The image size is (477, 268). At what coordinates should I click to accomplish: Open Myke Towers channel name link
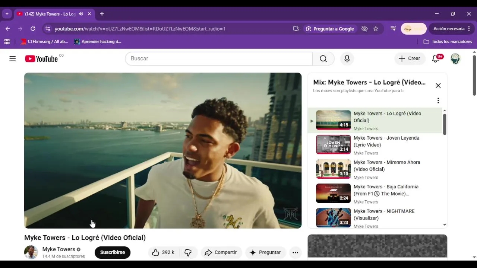click(x=59, y=249)
